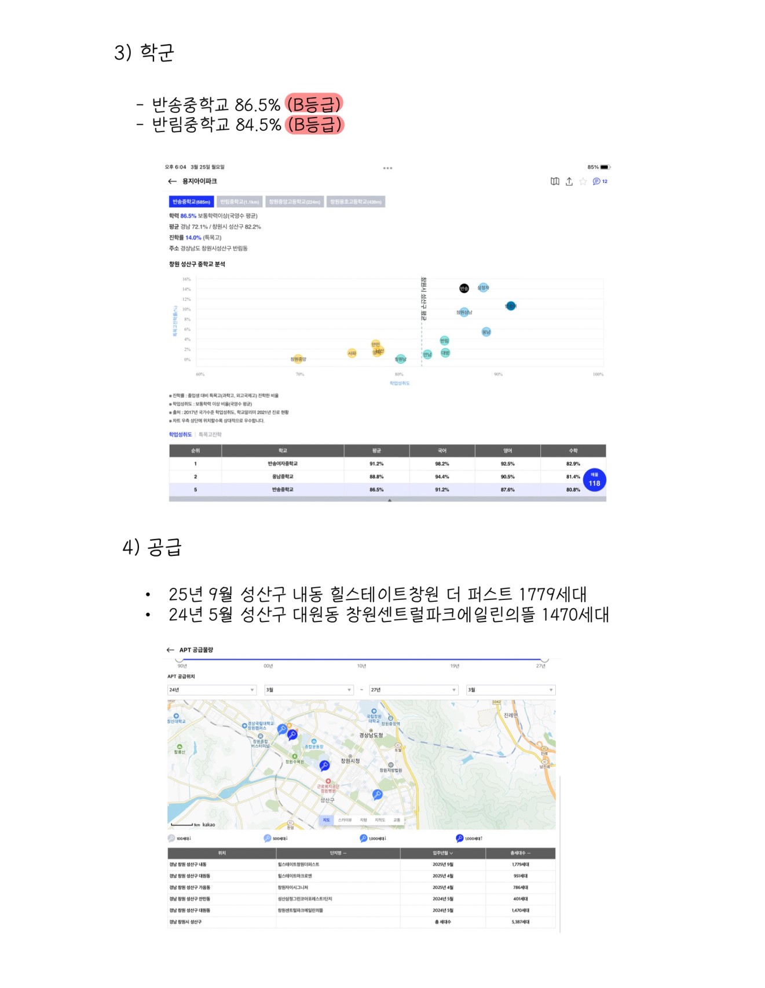The width and height of the screenshot is (765, 988).
Task: Click 힐스테이트마크로엔 row in supply table
Action: (361, 876)
